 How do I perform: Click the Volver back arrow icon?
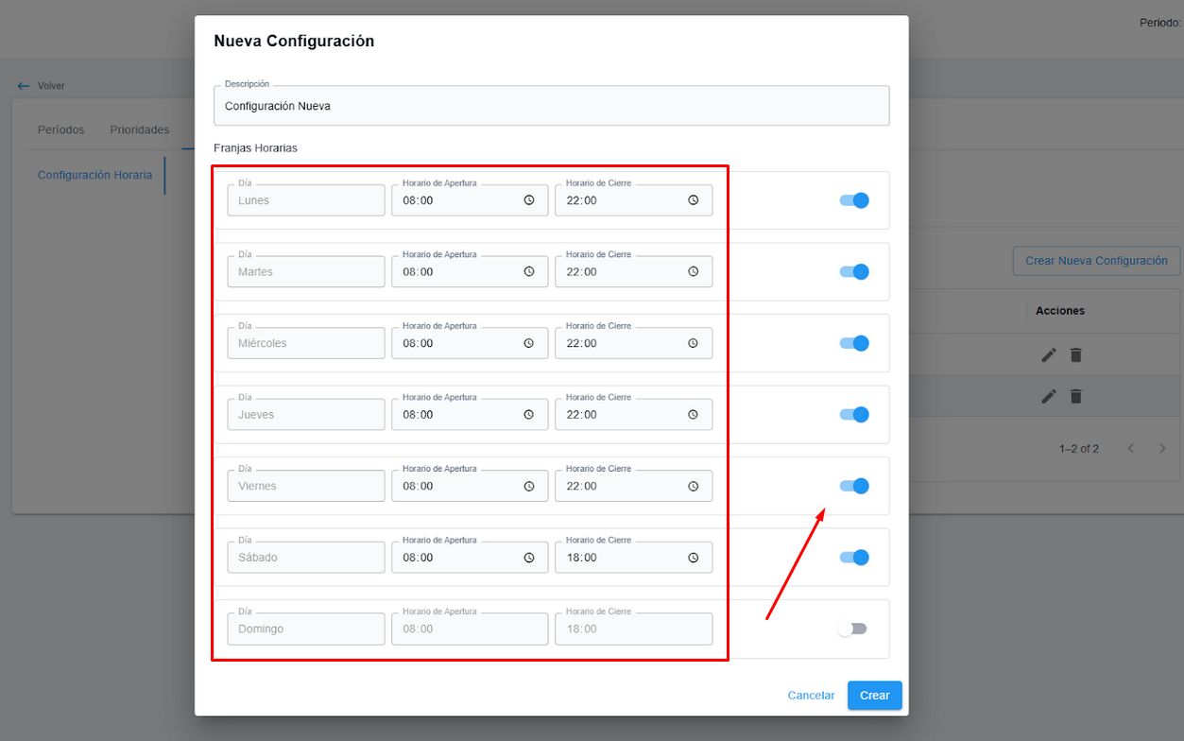click(x=24, y=86)
